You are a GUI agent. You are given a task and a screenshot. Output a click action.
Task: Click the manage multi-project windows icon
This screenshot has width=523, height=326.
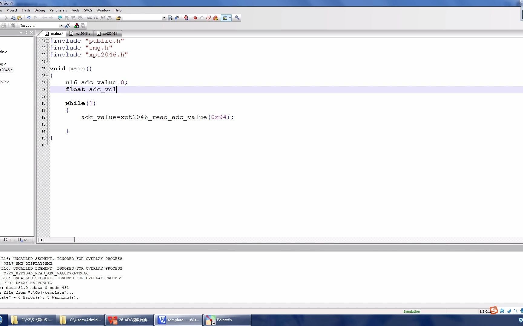(x=83, y=26)
